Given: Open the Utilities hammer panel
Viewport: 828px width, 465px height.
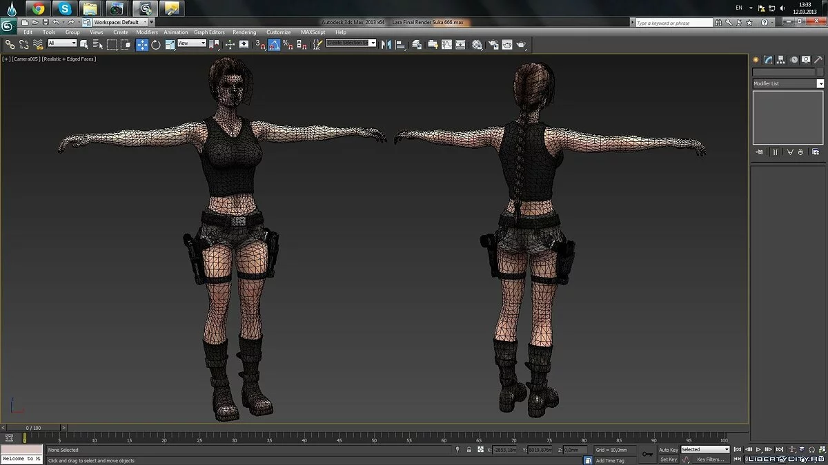Looking at the screenshot, I should [x=818, y=60].
